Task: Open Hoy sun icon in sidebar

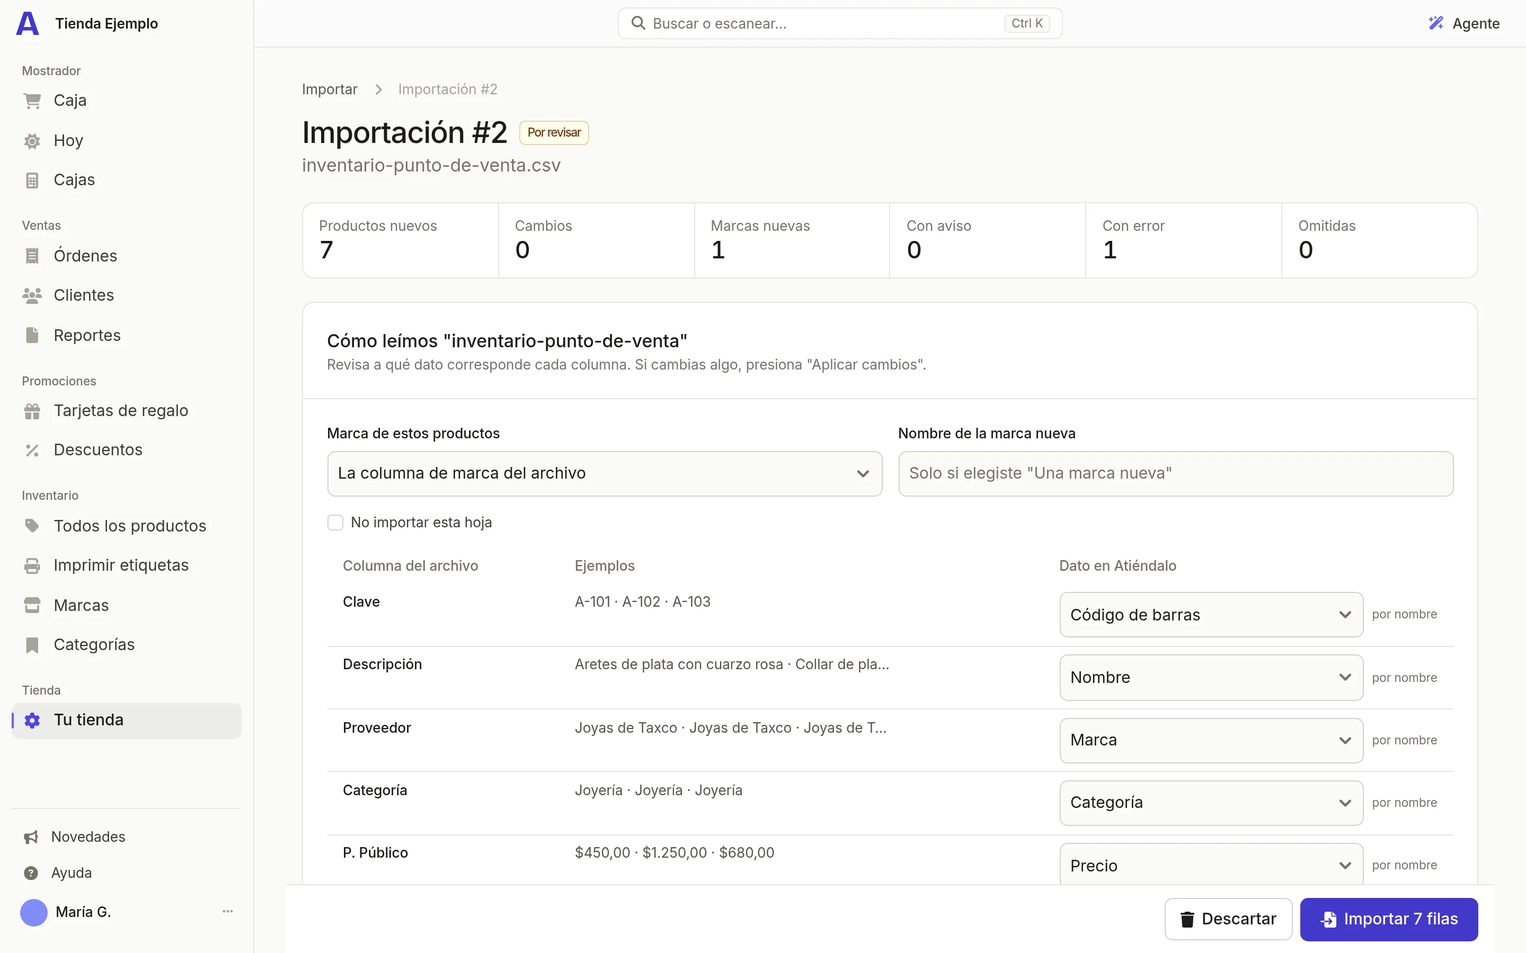Action: coord(32,140)
